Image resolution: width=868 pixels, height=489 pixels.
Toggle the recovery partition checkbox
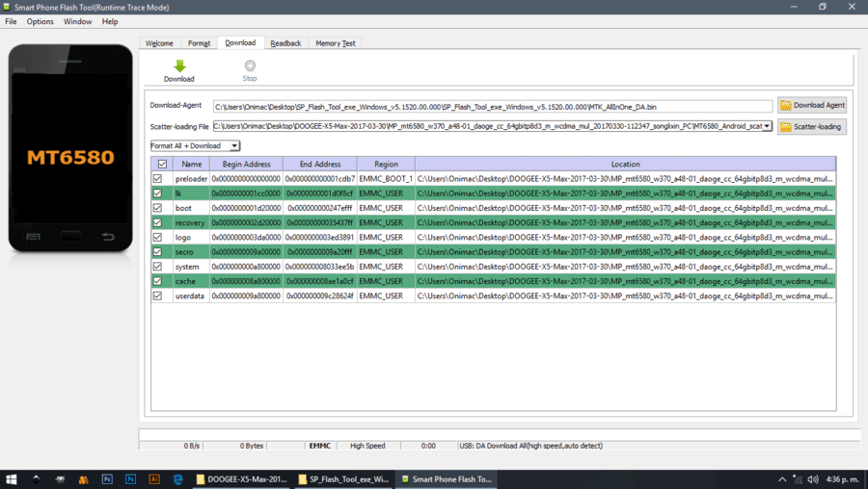click(158, 222)
